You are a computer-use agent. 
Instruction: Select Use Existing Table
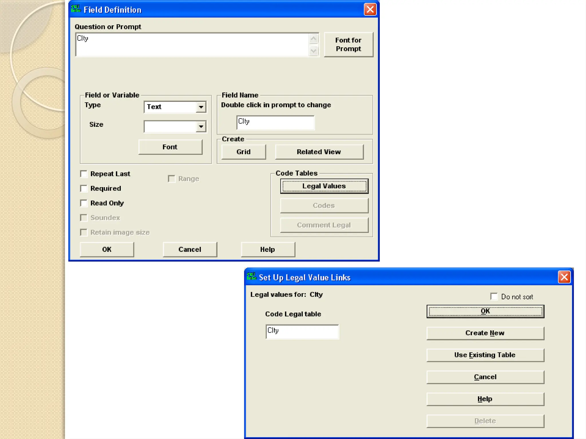point(485,355)
